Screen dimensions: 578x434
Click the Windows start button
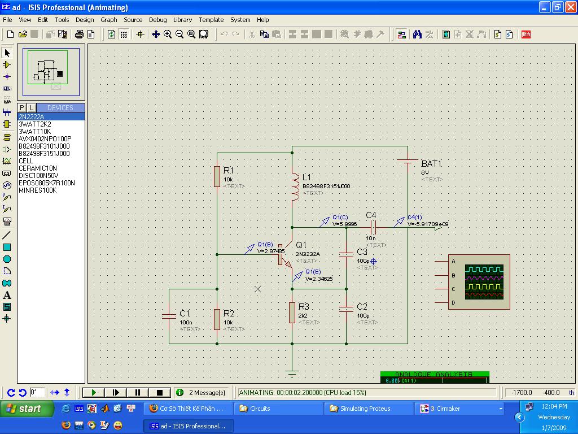coord(24,409)
